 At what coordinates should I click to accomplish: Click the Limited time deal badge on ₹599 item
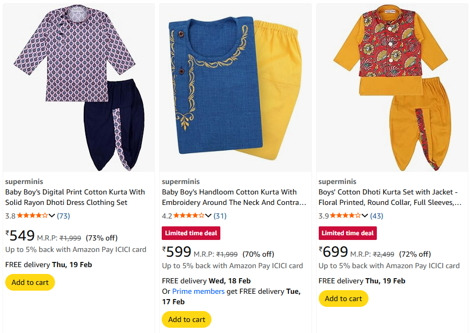(x=191, y=233)
